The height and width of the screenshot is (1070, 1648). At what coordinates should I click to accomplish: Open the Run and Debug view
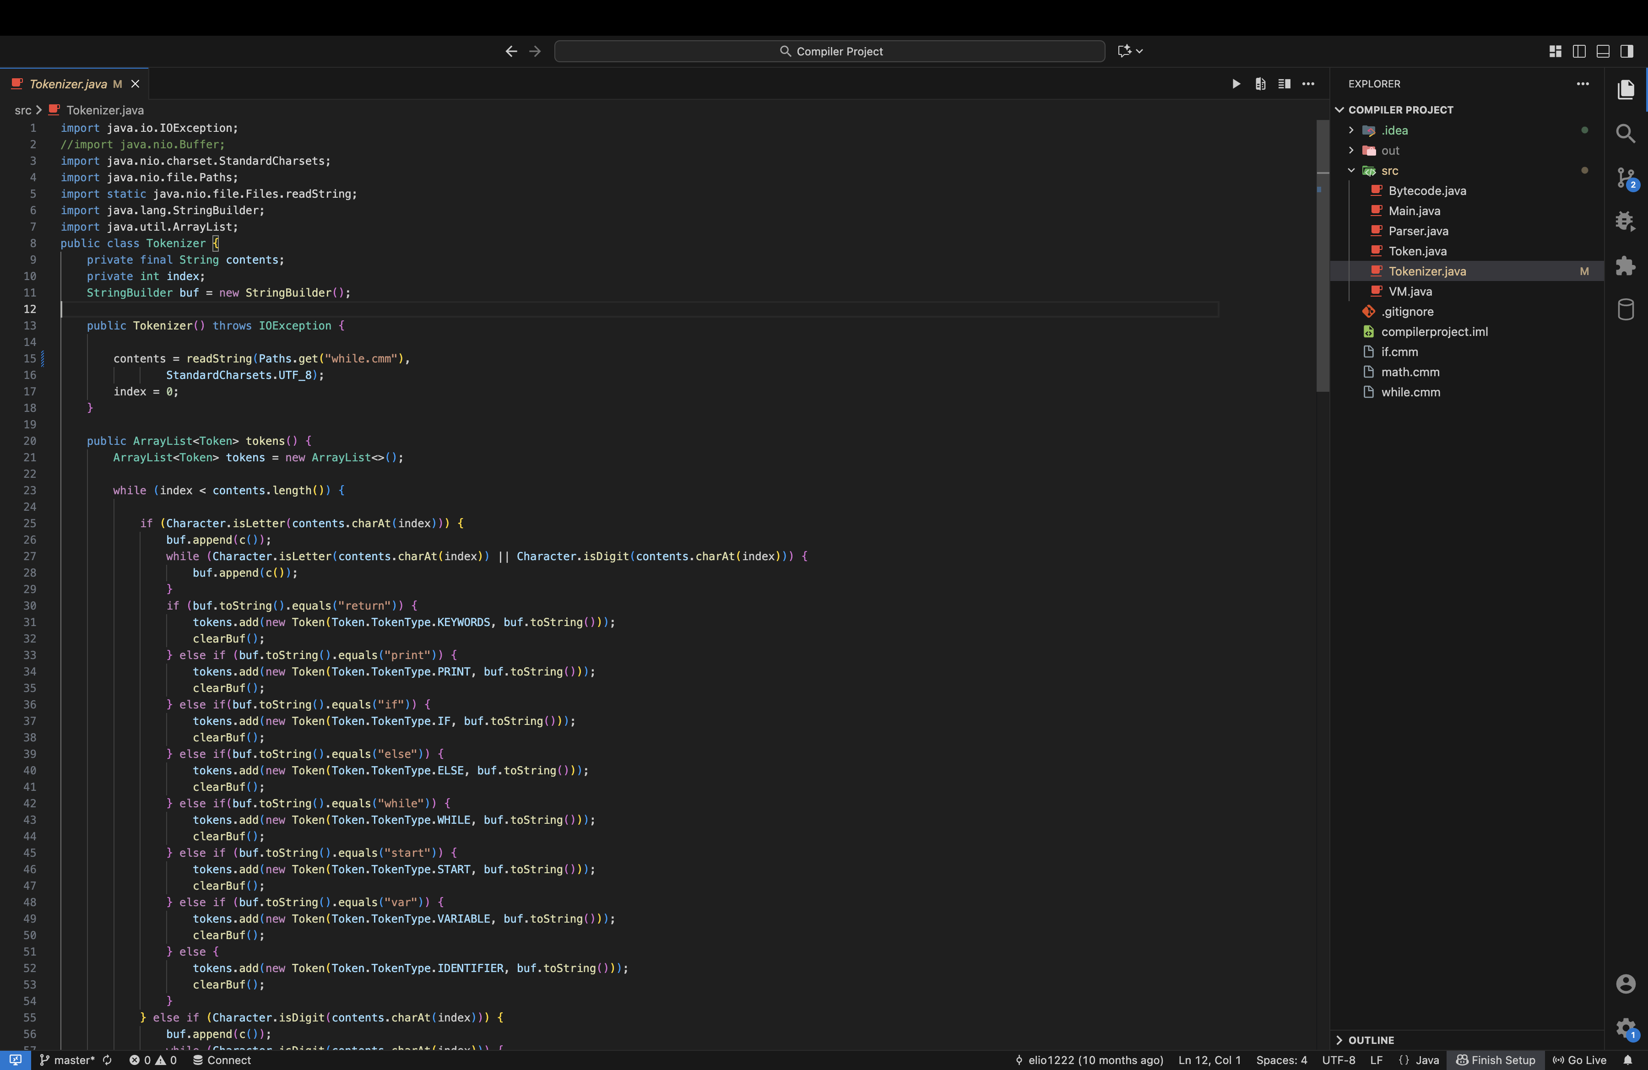click(1625, 222)
